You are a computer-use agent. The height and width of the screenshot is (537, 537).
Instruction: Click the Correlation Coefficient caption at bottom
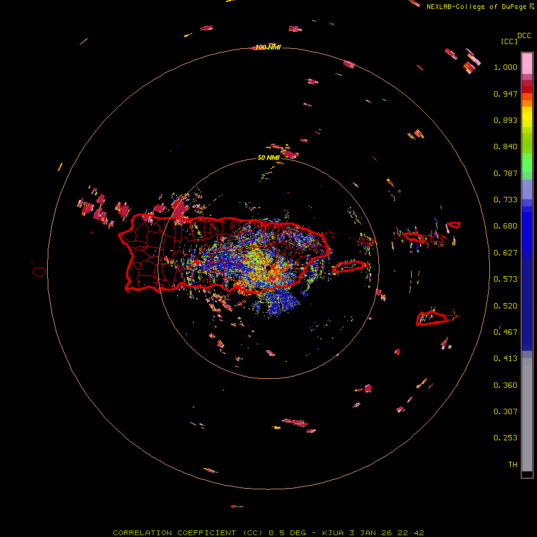pos(268,533)
